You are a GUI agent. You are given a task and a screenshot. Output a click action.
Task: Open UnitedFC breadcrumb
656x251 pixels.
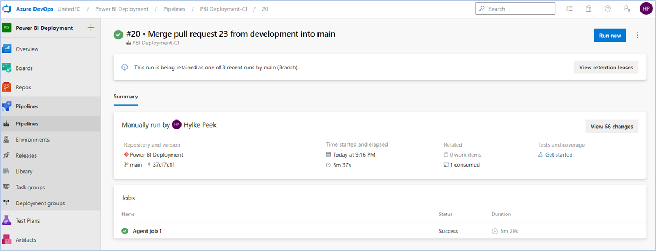click(68, 9)
